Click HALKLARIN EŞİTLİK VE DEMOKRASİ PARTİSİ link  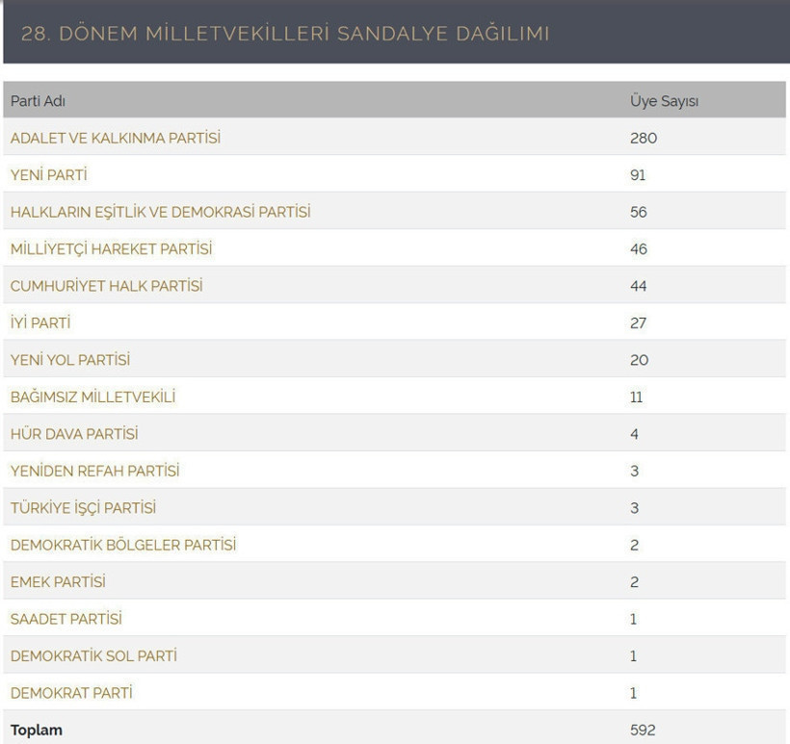(x=160, y=212)
